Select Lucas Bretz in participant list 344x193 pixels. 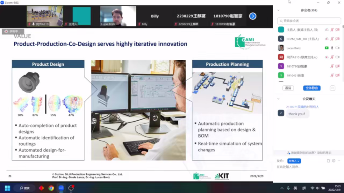pyautogui.click(x=293, y=48)
